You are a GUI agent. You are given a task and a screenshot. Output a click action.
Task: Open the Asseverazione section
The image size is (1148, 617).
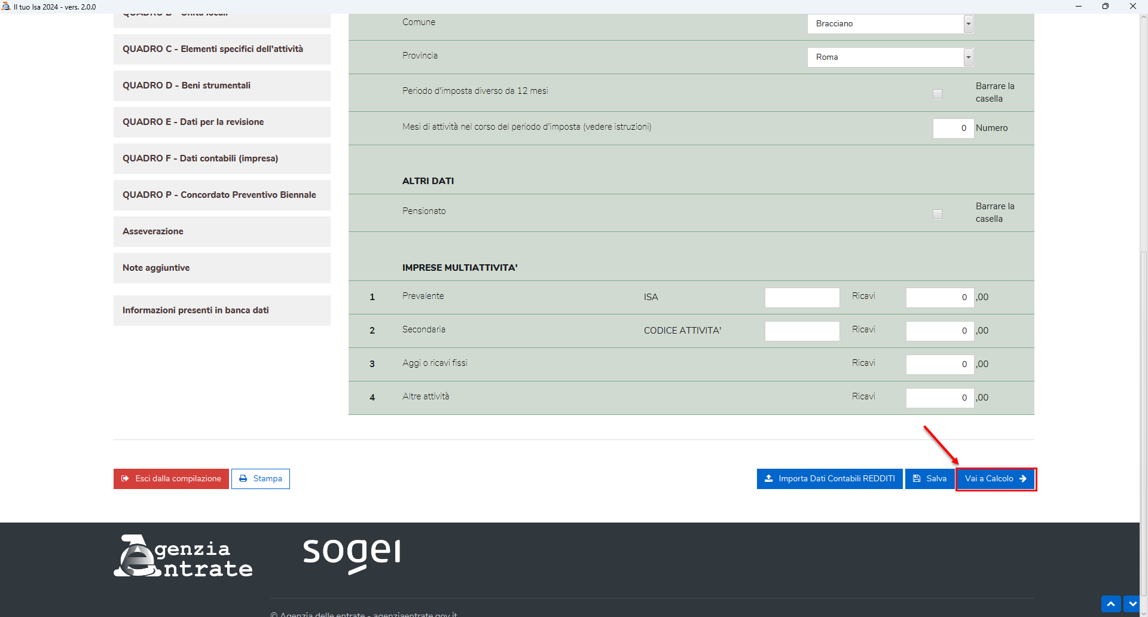click(x=222, y=231)
